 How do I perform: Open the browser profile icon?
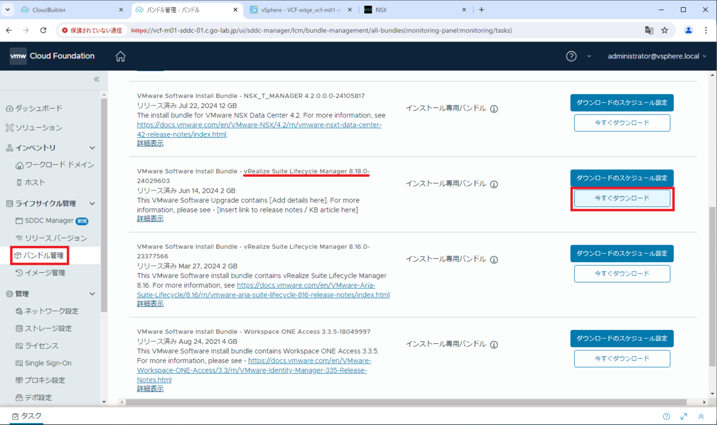(x=688, y=30)
